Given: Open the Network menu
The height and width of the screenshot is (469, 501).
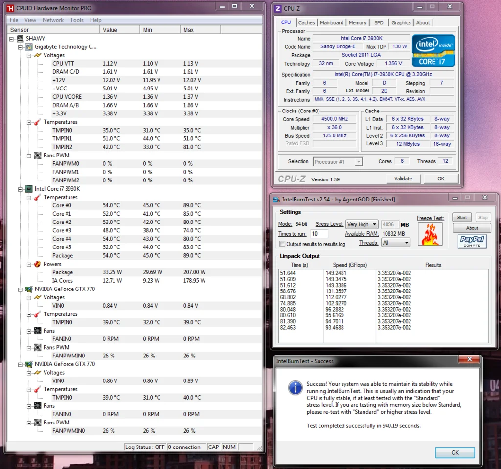Looking at the screenshot, I should 53,20.
